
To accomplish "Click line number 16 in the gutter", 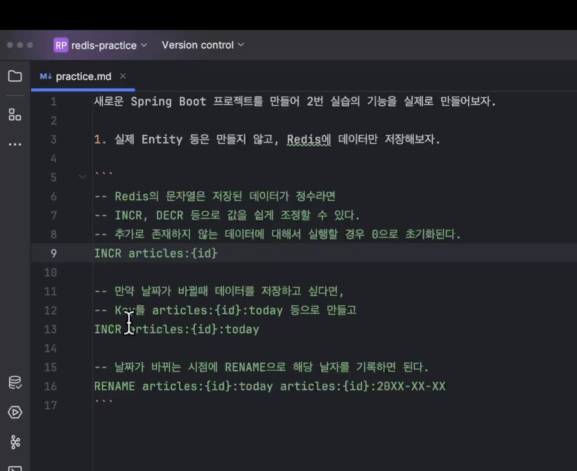I will [51, 386].
